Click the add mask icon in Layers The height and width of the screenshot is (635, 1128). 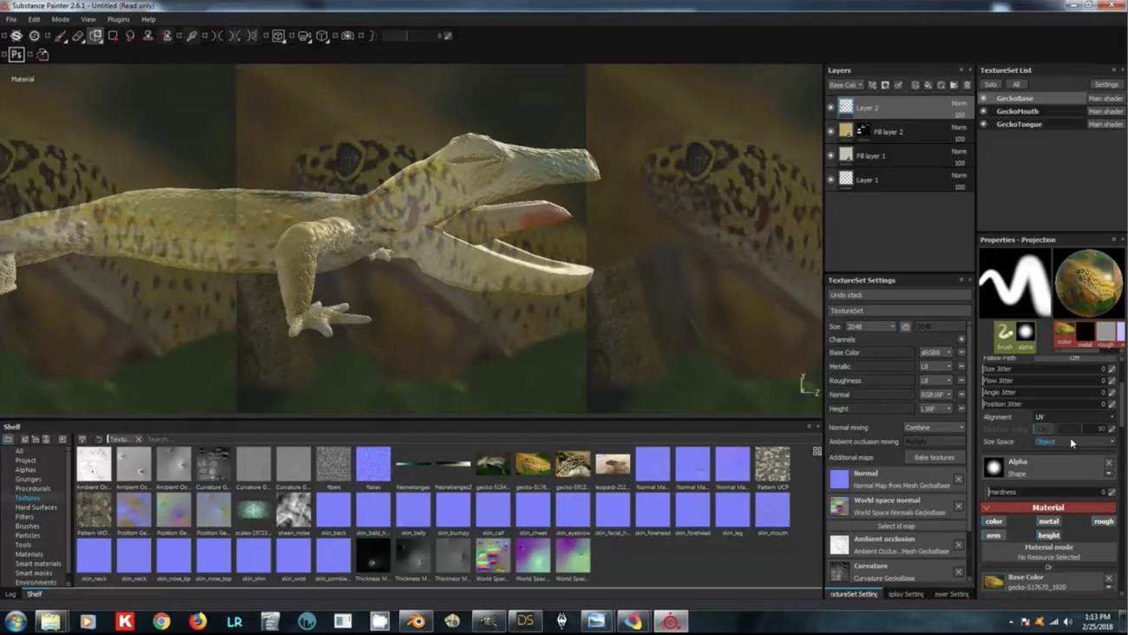[x=885, y=85]
